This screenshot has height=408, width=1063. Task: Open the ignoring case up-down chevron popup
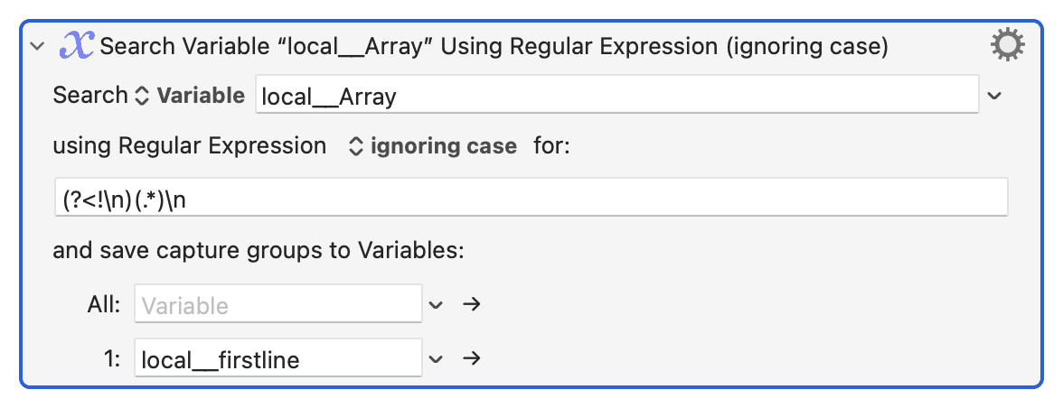[x=356, y=146]
